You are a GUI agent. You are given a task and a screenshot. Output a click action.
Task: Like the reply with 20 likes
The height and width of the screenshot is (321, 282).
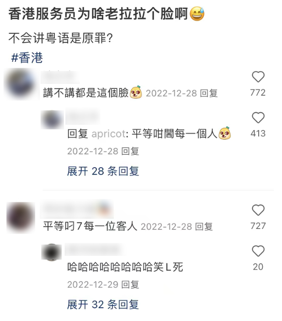pyautogui.click(x=258, y=251)
